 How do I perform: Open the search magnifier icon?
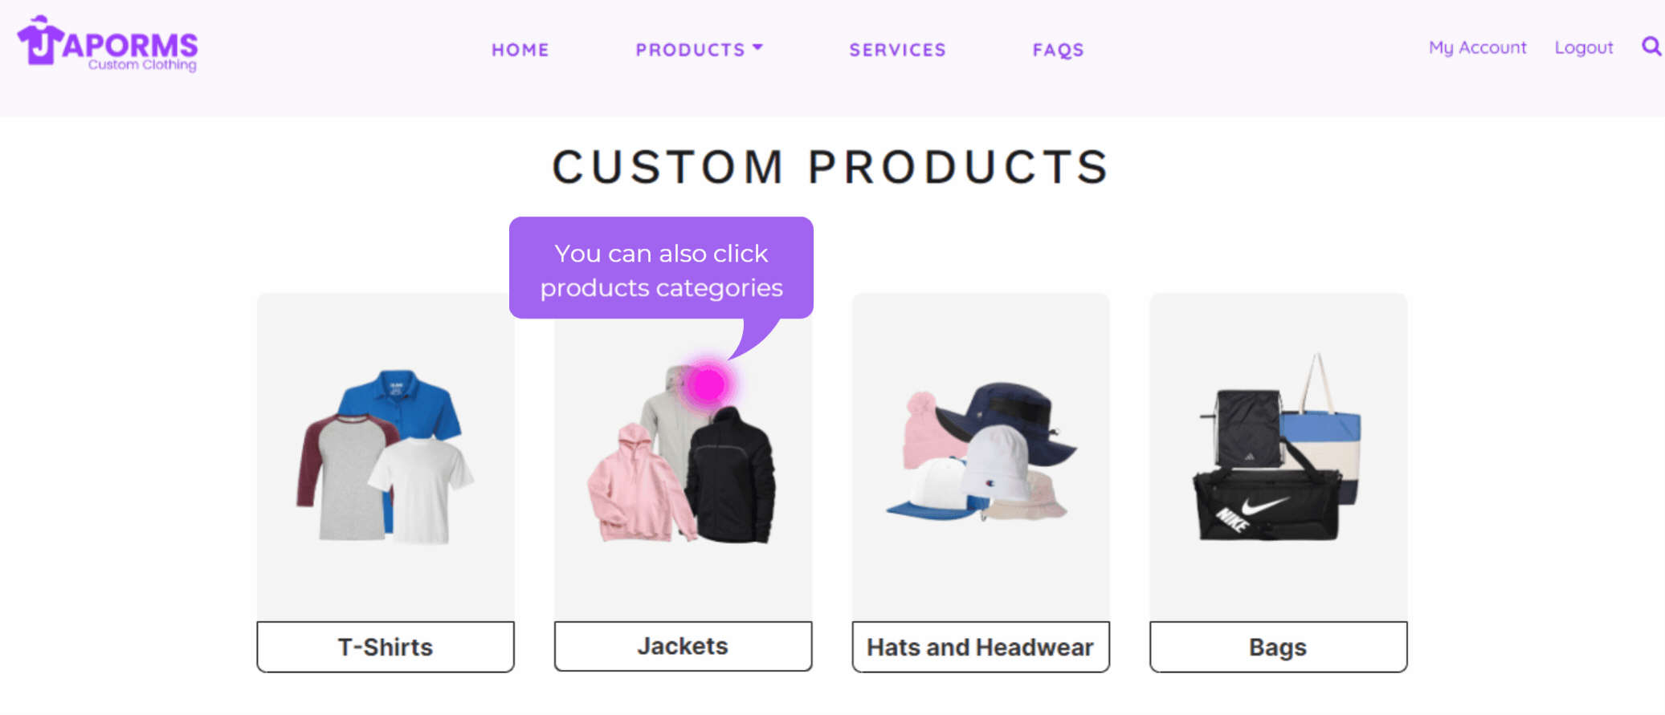(1651, 47)
